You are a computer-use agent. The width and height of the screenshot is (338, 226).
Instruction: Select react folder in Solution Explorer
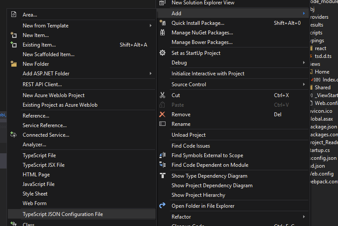[320, 48]
